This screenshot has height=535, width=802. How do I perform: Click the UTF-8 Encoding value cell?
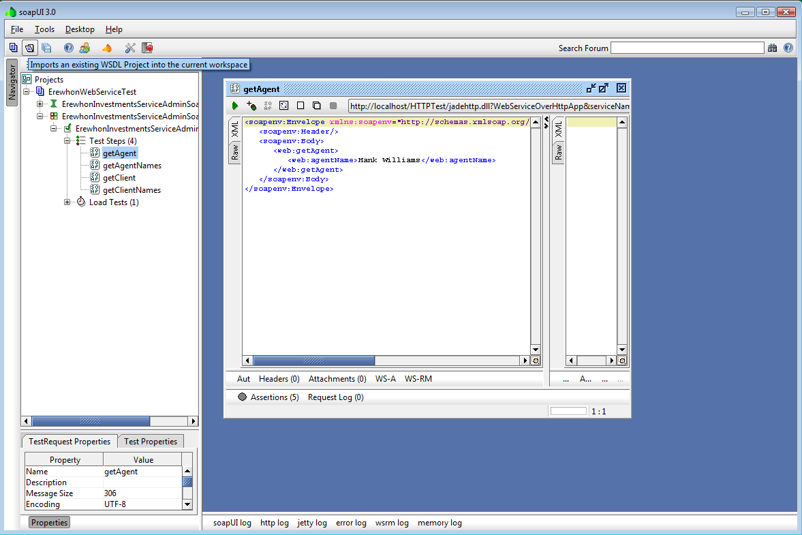pos(142,504)
